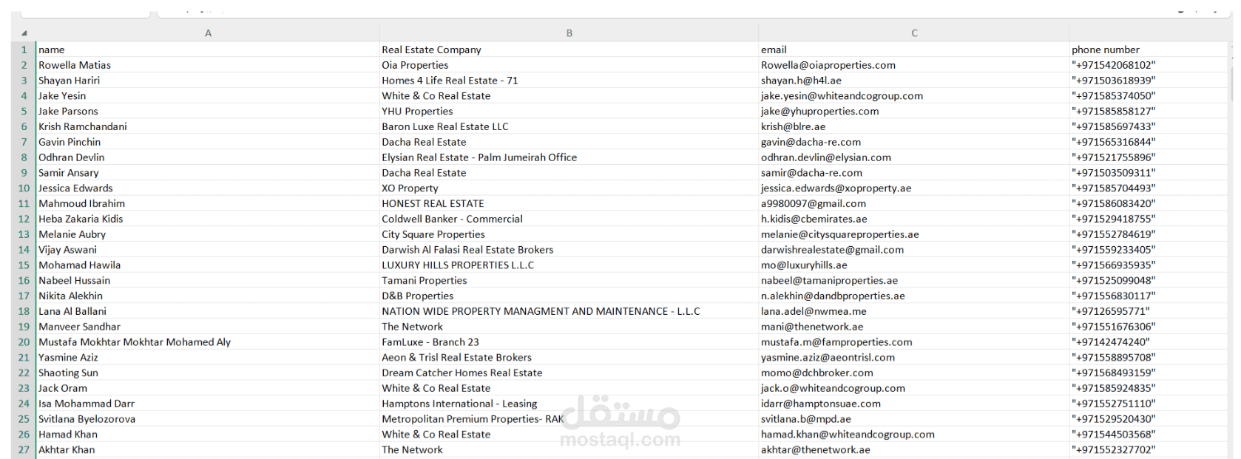
Task: Click the D&B Properties cell
Action: (569, 296)
